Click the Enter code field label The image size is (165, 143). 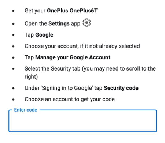pos(26,110)
